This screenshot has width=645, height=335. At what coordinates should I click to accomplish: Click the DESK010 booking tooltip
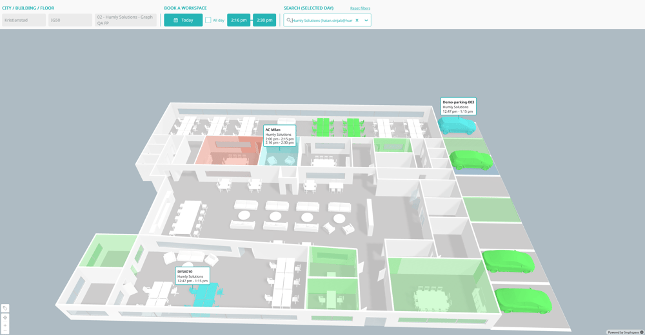[192, 276]
